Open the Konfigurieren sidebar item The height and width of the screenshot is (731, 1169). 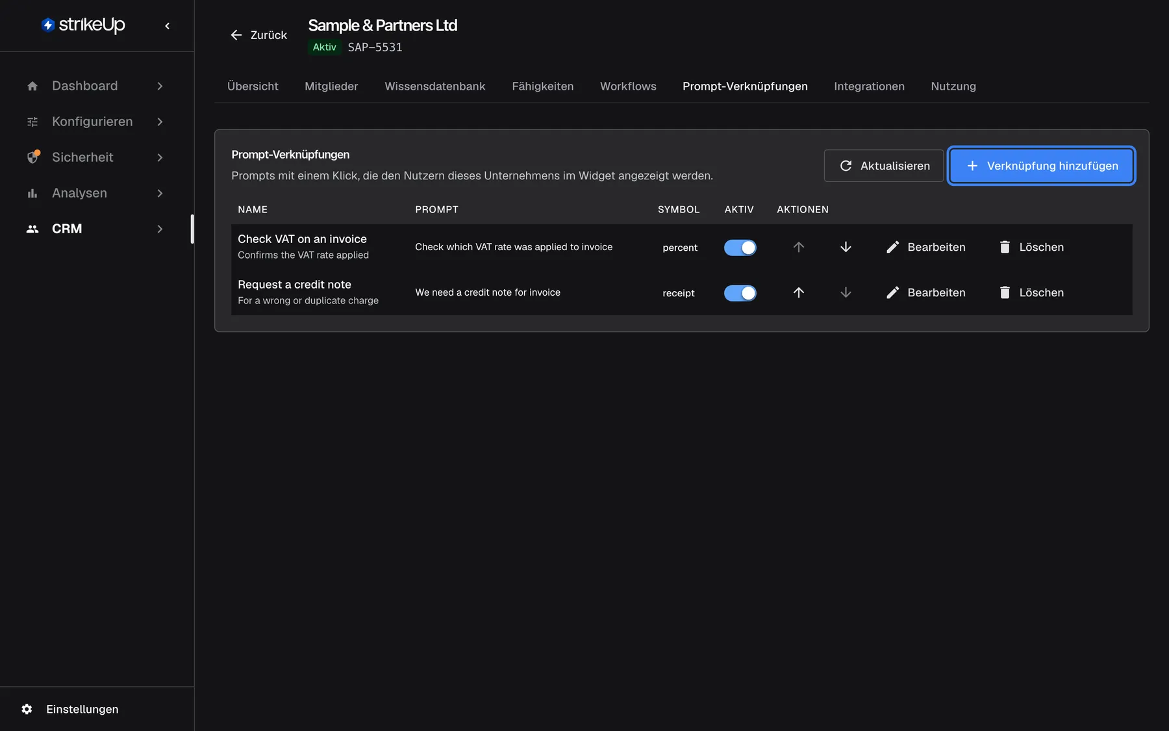pyautogui.click(x=96, y=122)
